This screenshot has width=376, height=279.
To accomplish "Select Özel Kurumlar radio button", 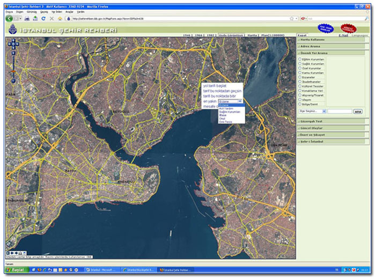I will point(300,68).
